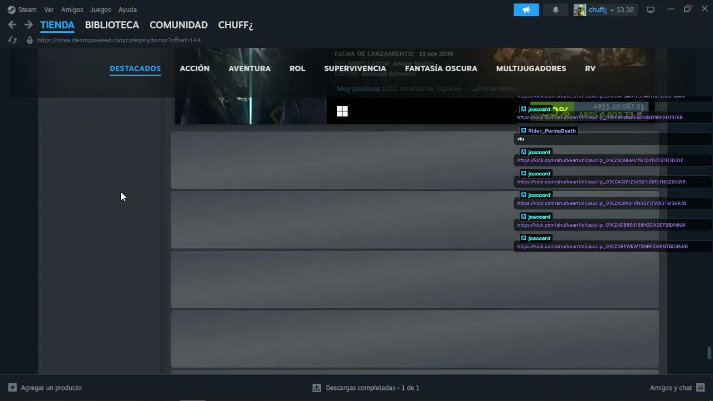Select the SUPERVIVENCIA category tab
The height and width of the screenshot is (401, 713).
coord(355,69)
